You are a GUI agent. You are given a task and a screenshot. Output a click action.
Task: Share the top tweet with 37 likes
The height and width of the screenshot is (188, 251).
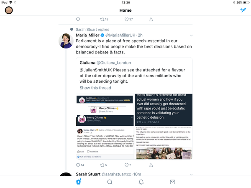tap(151, 19)
